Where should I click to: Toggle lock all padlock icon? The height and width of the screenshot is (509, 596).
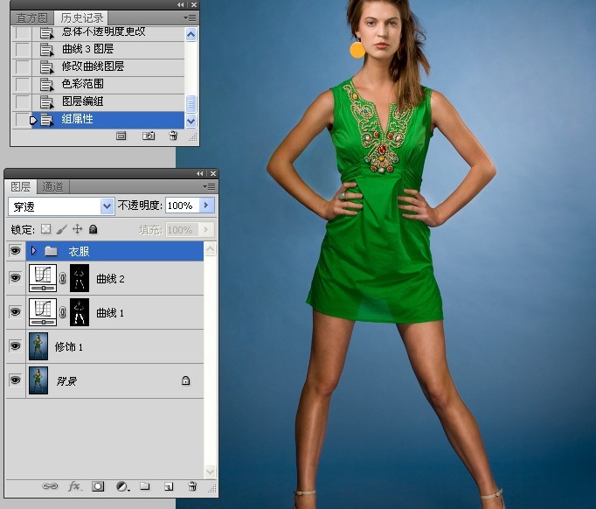coord(94,229)
